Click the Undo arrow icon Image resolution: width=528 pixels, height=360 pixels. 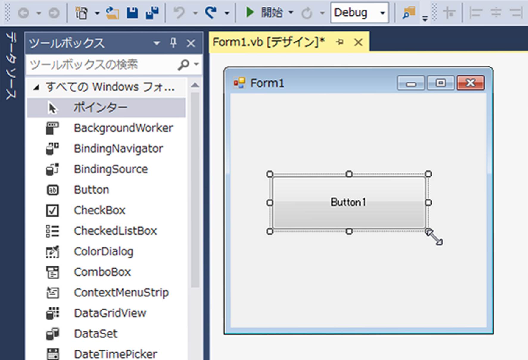tap(179, 13)
